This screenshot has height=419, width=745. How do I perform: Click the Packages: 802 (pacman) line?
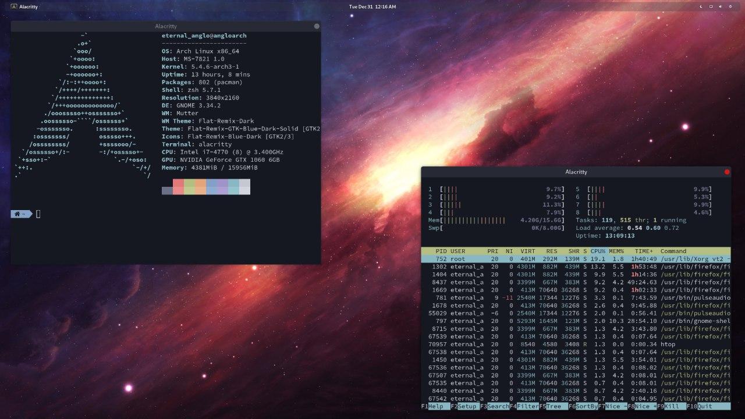click(202, 82)
